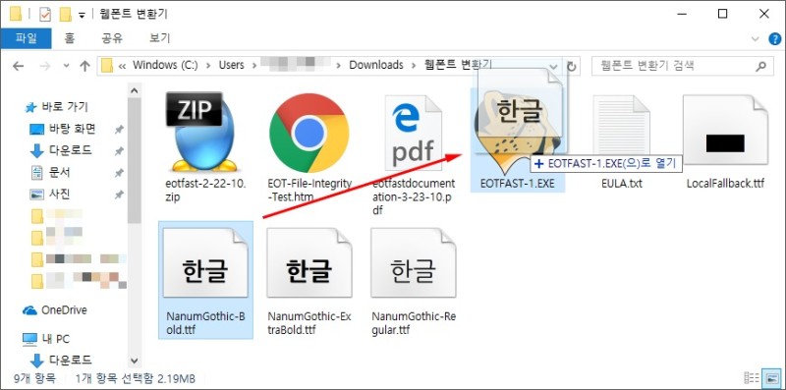Click the Forward navigation arrow

[45, 66]
